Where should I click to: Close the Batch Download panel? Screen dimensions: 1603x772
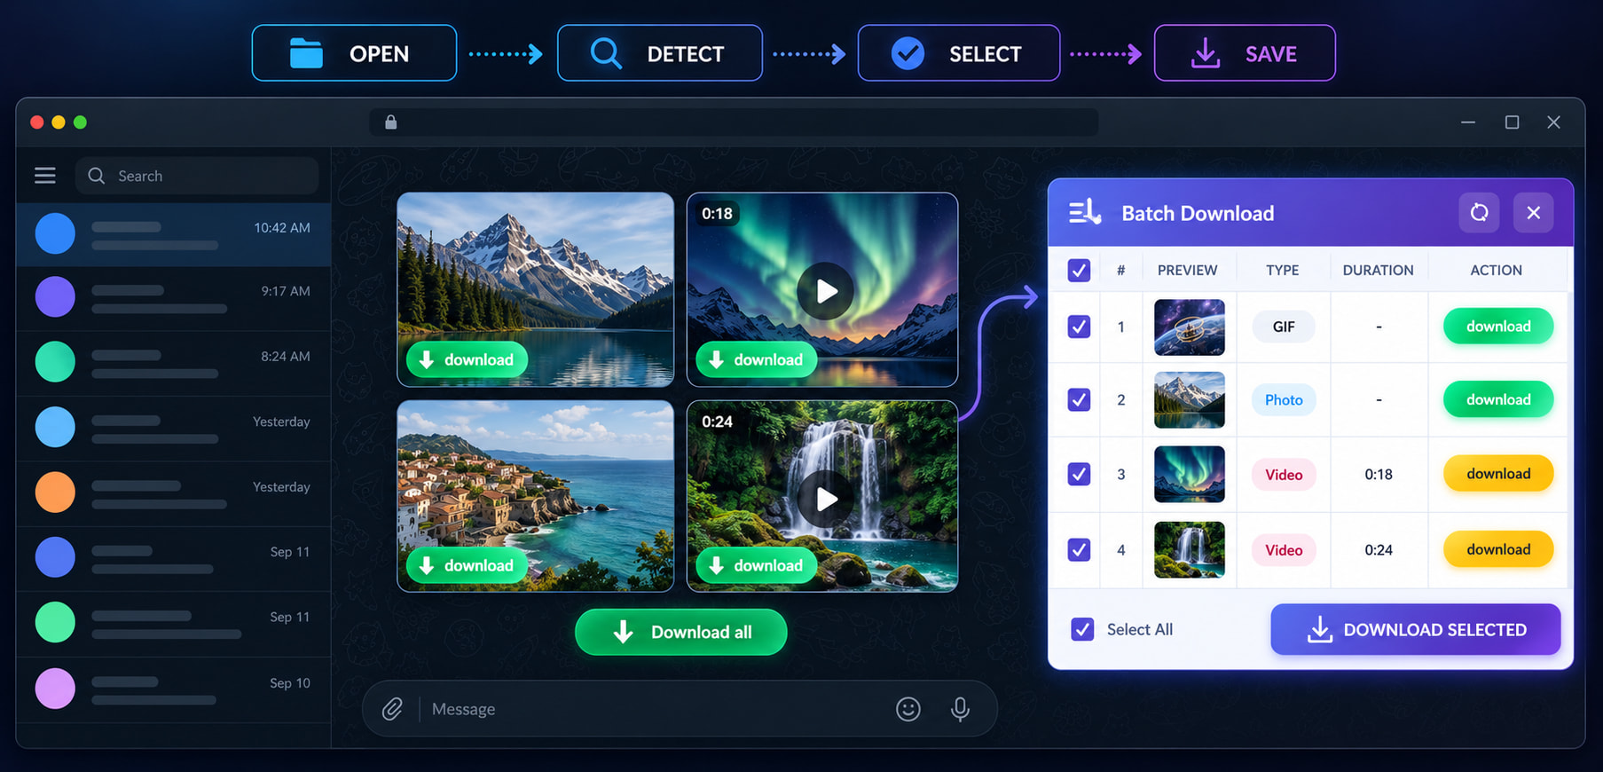pos(1533,213)
